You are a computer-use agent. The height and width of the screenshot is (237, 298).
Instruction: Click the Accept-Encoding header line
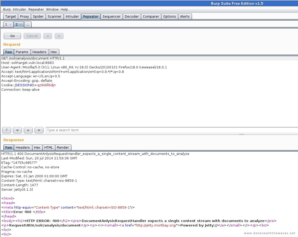(x=27, y=80)
